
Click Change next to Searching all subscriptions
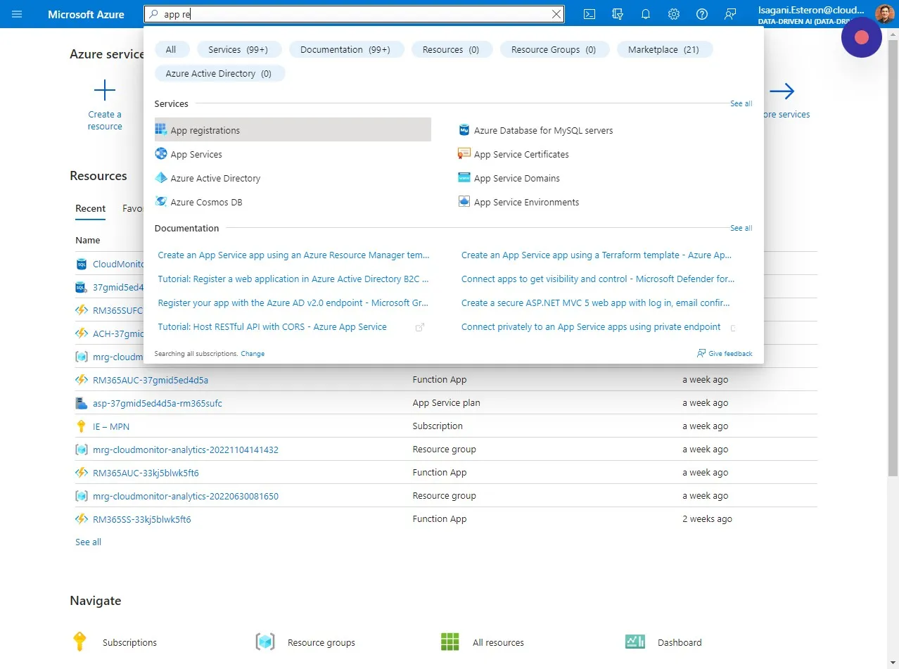(x=253, y=353)
